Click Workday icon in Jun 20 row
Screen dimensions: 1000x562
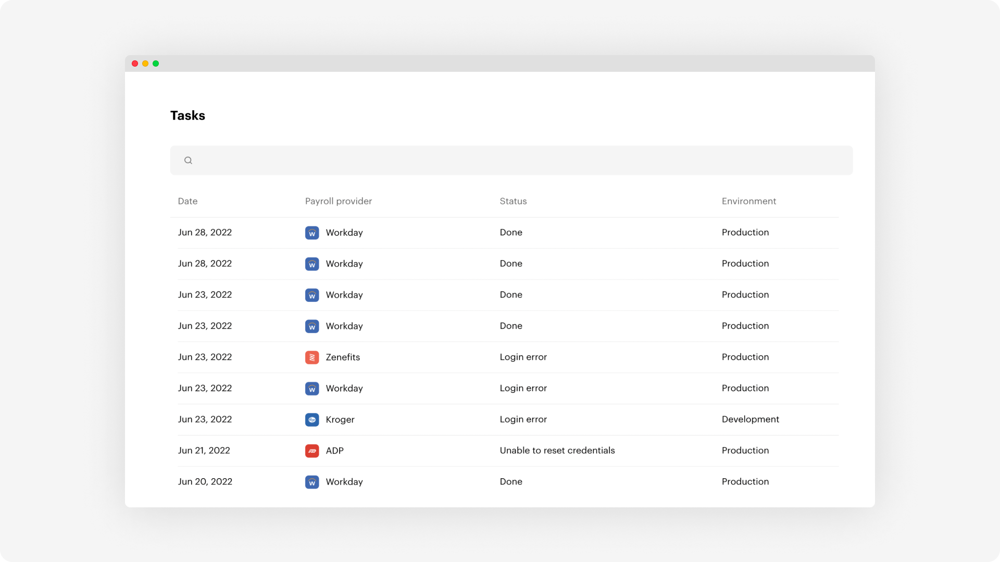(x=312, y=482)
